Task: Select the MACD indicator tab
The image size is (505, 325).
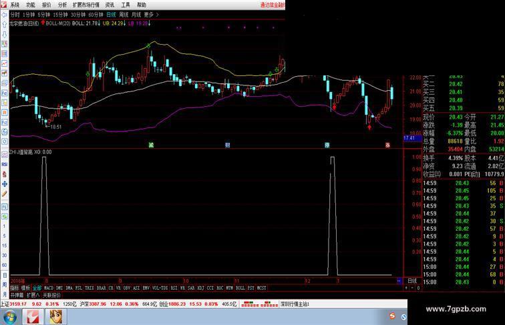Action: (x=49, y=288)
